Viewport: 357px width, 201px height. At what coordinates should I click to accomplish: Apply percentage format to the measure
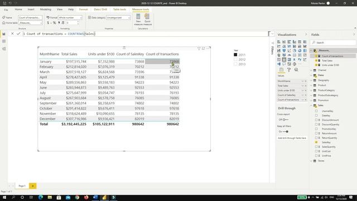[x=55, y=23]
